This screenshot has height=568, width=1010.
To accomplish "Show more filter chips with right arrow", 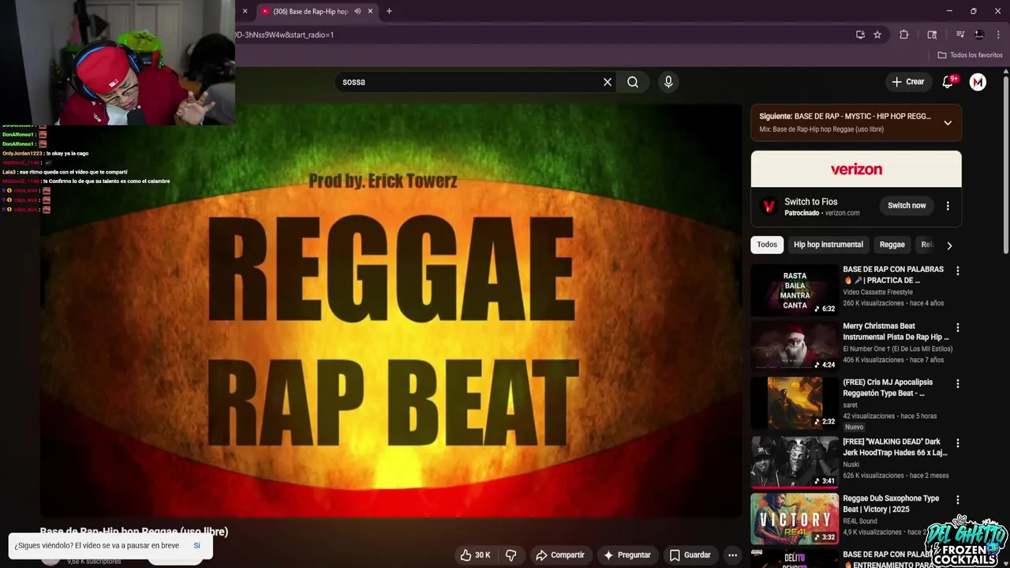I will [949, 245].
